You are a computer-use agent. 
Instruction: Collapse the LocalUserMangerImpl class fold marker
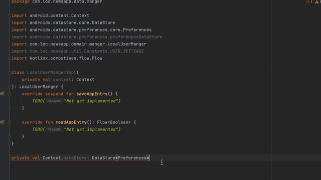(x=10, y=72)
